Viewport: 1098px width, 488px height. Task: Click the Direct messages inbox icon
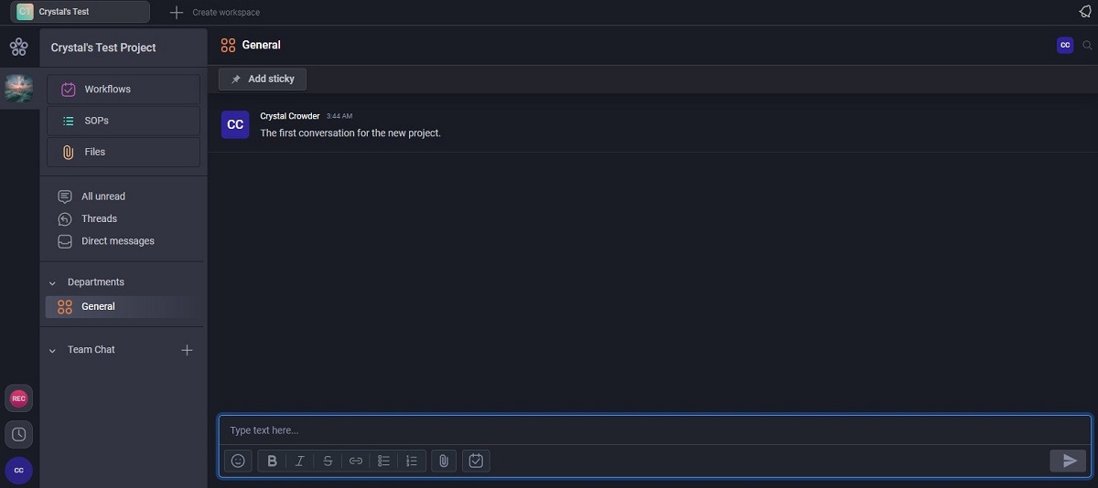coord(65,241)
